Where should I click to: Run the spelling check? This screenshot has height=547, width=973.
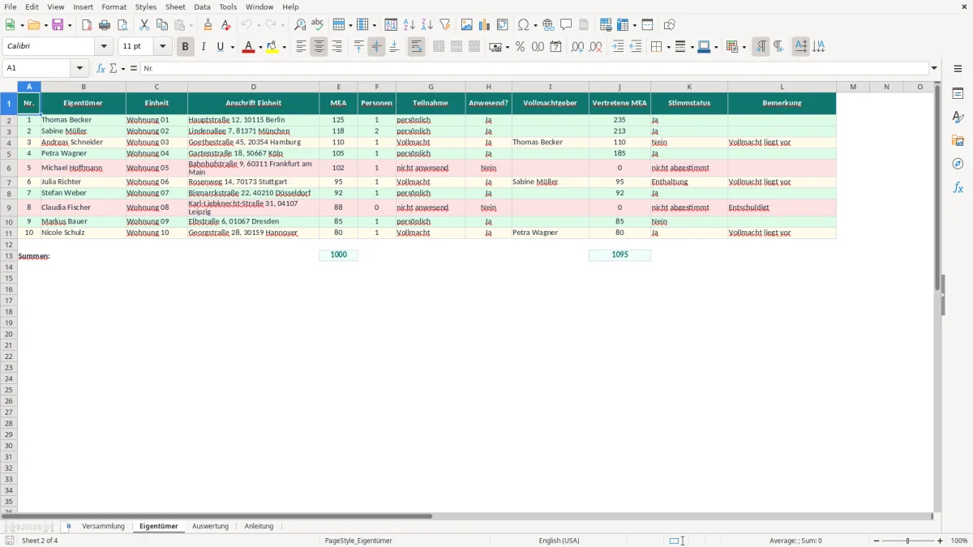point(318,25)
